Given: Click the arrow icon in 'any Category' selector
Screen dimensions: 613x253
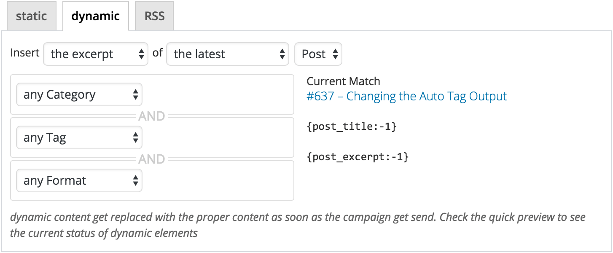Looking at the screenshot, I should 135,94.
